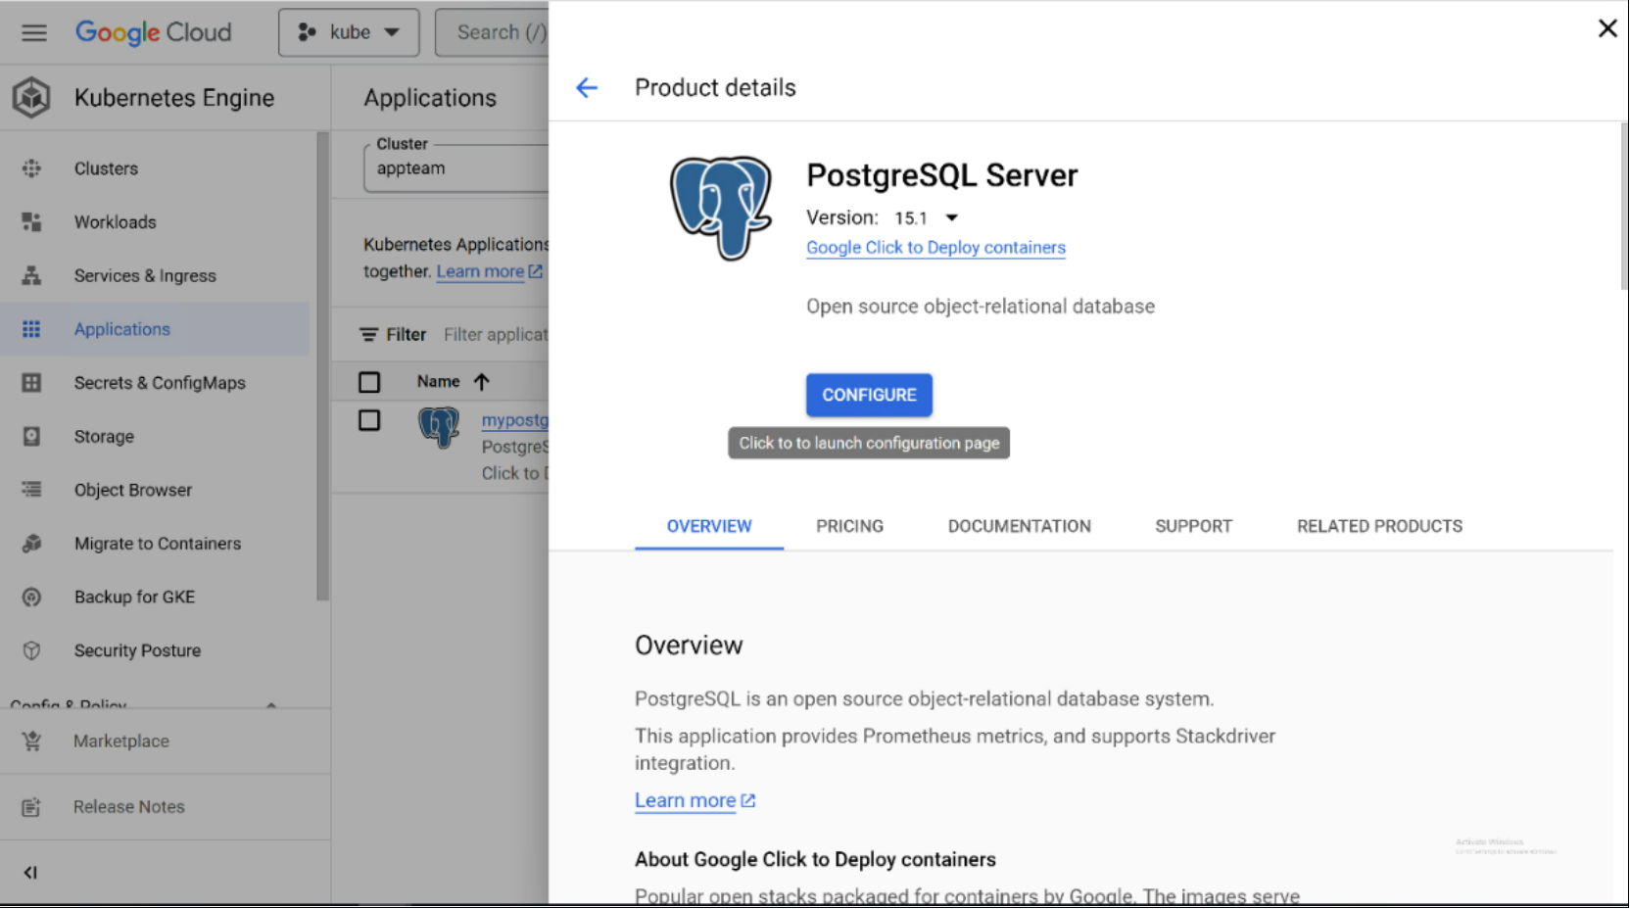Click the PostgreSQL elephant logo in product details
The width and height of the screenshot is (1630, 909).
coord(722,208)
